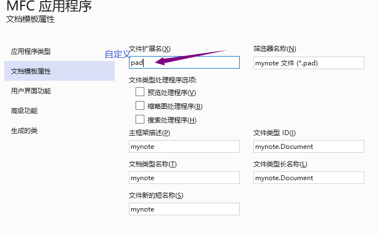Focus the 文件类型长名称 text box

[309, 178]
